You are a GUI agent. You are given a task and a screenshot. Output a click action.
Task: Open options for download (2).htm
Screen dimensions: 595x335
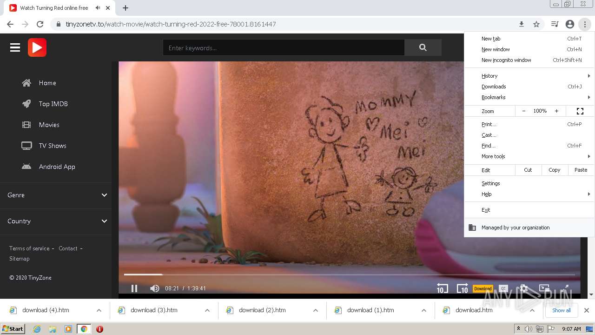click(x=316, y=310)
